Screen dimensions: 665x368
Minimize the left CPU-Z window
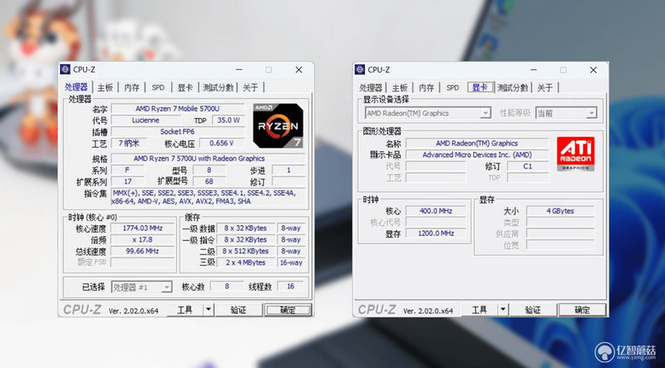(x=239, y=70)
